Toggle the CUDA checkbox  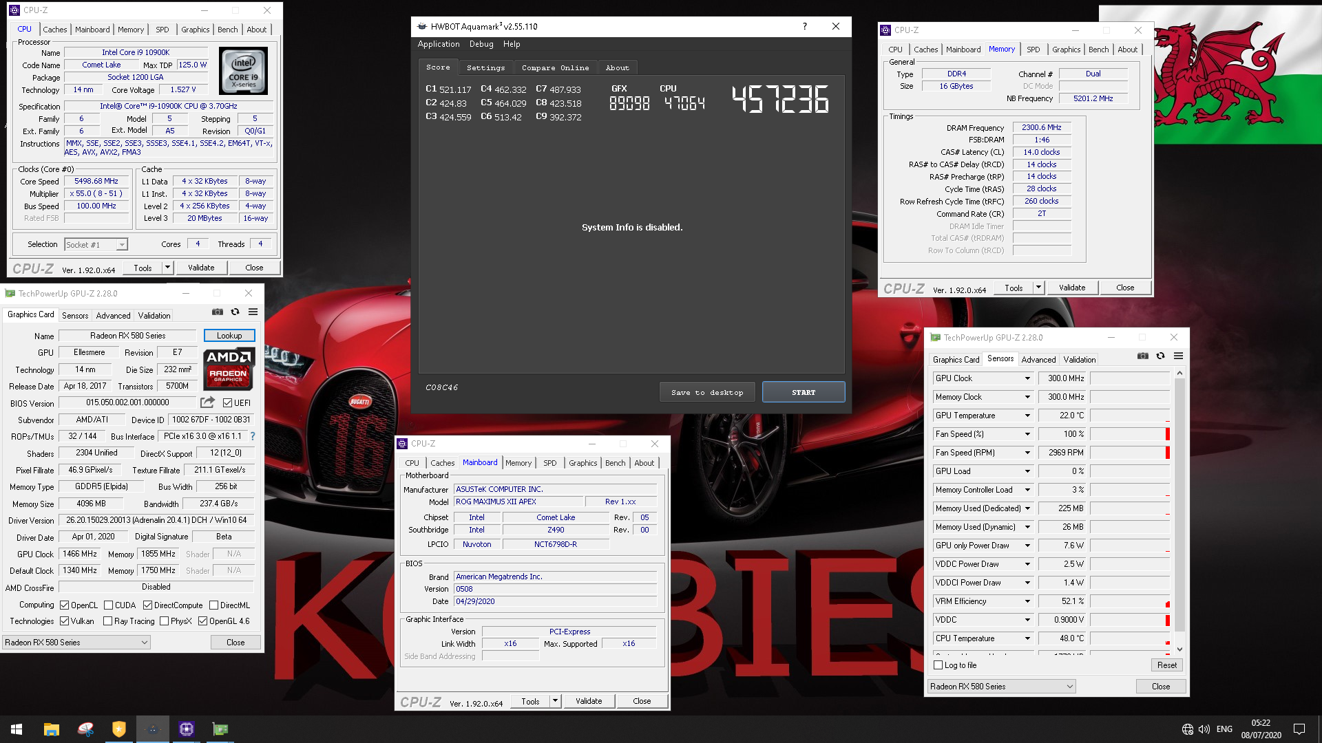pyautogui.click(x=108, y=605)
